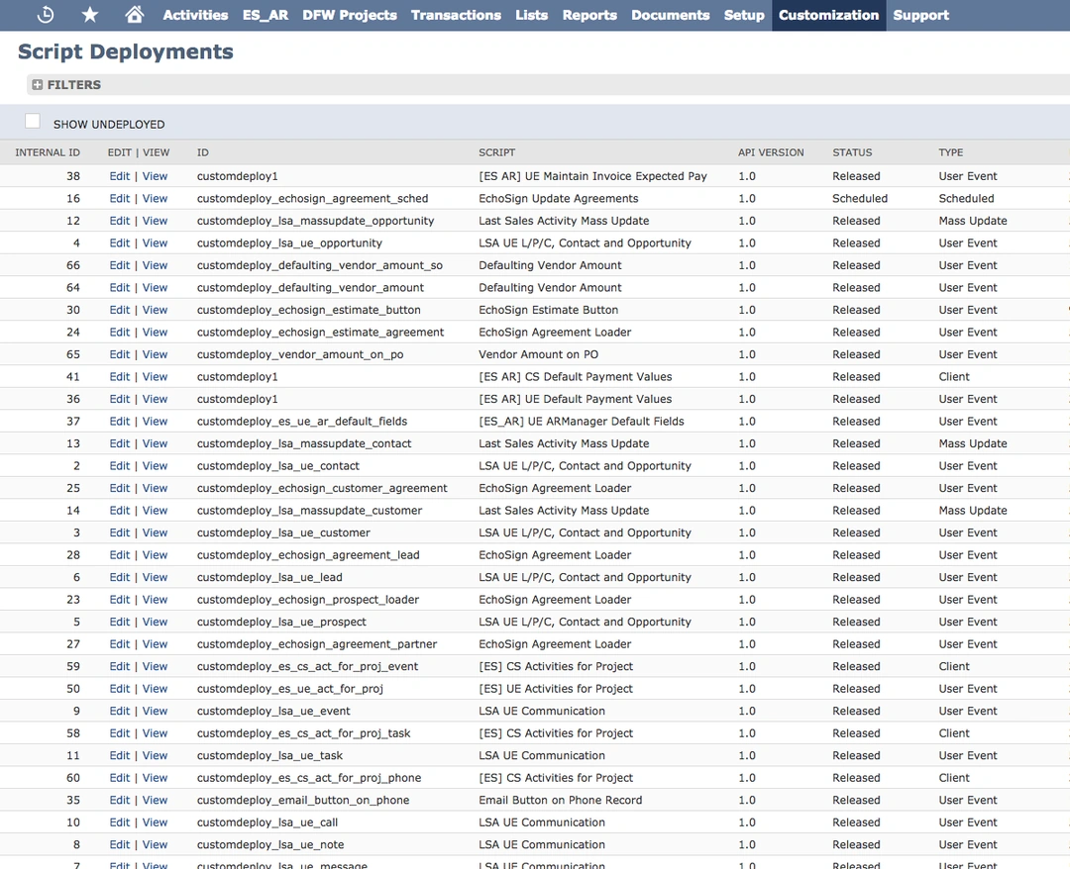1070x869 pixels.
Task: Edit customdeploy_lsa_ue_lead deployment
Action: [120, 577]
